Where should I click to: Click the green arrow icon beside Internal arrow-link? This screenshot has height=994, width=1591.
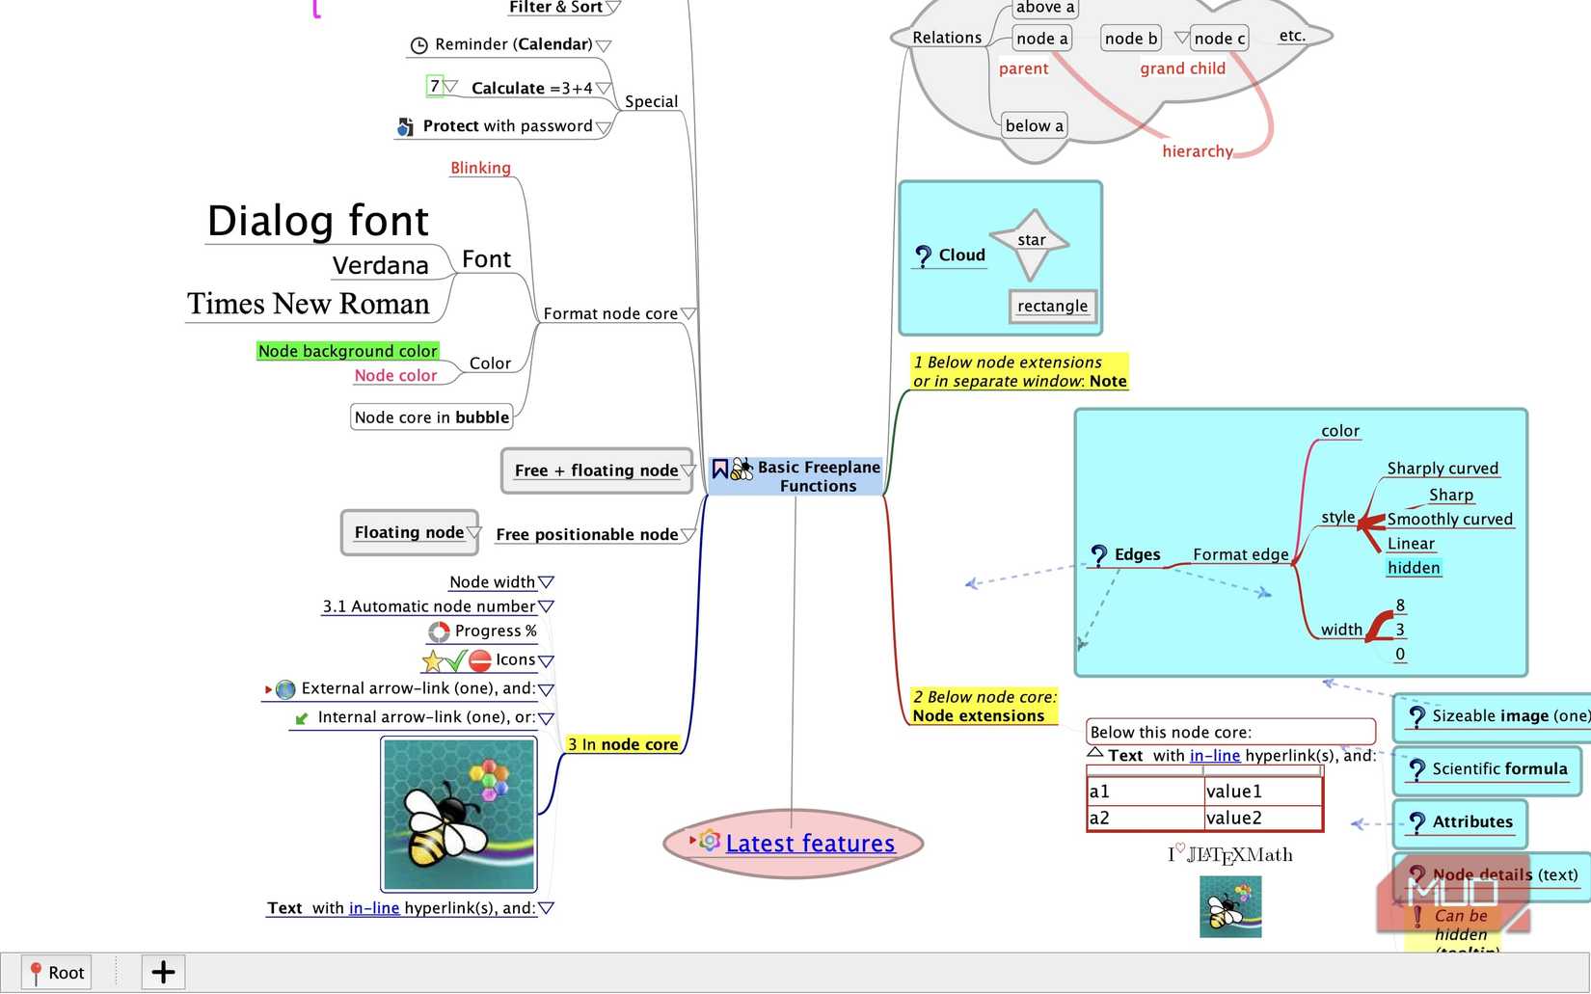302,718
